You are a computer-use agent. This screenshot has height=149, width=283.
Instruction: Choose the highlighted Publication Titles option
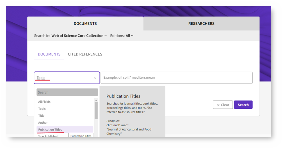(x=50, y=129)
